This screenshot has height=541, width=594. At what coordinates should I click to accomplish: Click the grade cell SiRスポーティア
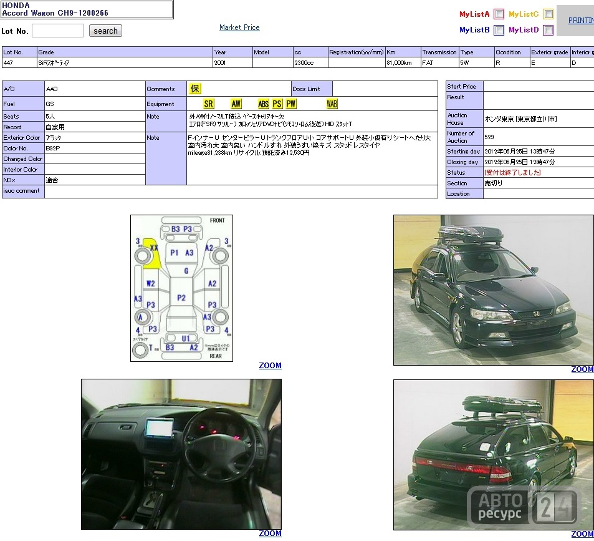(x=125, y=62)
